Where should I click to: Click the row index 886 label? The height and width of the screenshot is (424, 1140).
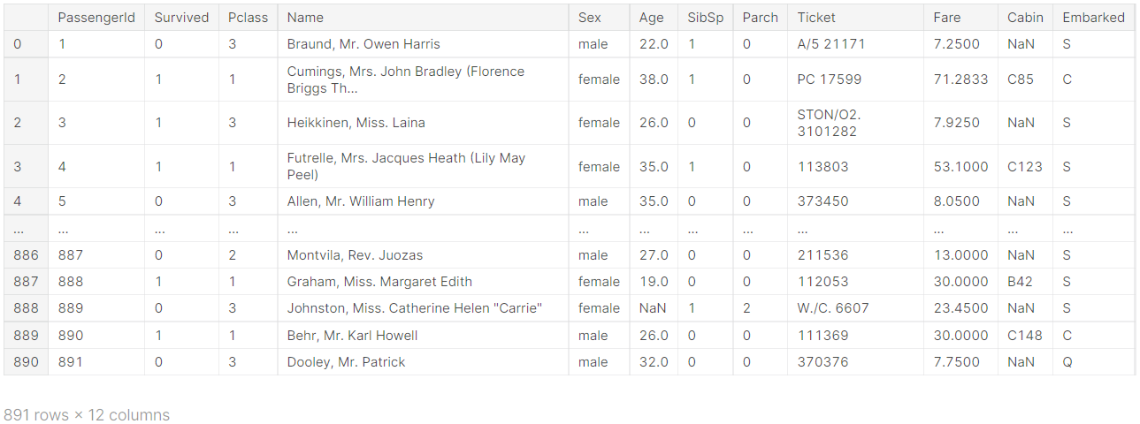pos(26,255)
